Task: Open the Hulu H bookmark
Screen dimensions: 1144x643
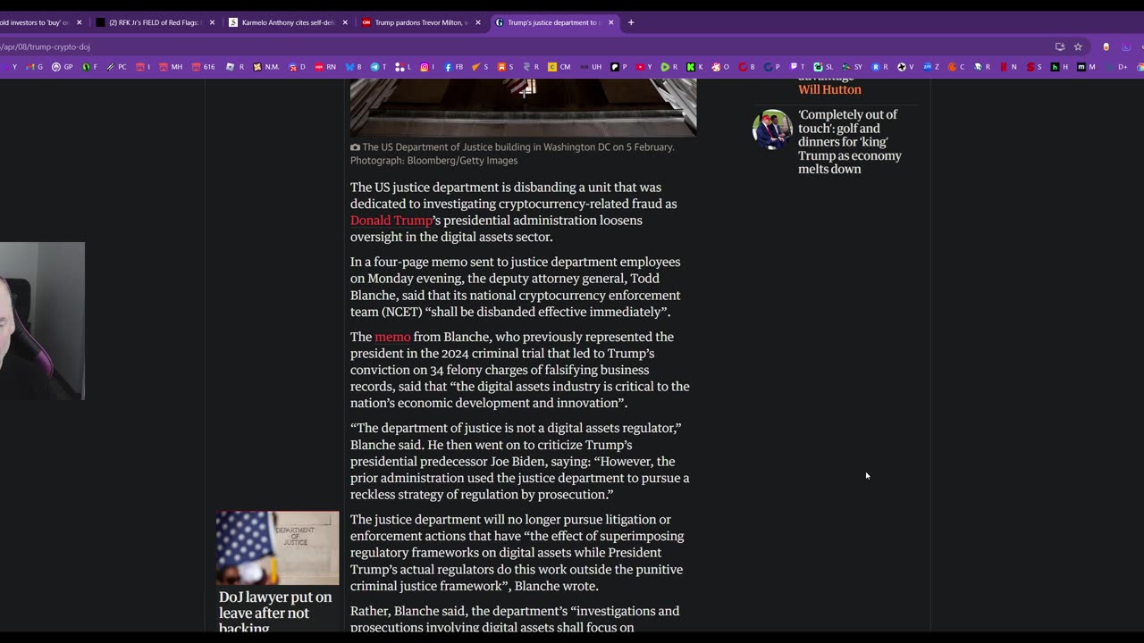Action: click(1060, 67)
